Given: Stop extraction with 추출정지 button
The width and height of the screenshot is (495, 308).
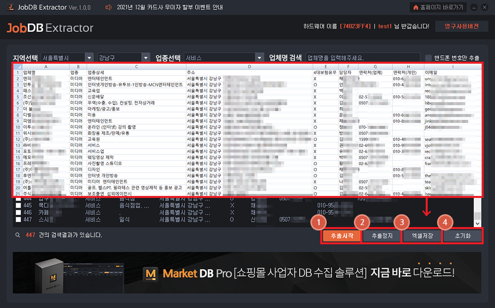Looking at the screenshot, I should (x=382, y=236).
